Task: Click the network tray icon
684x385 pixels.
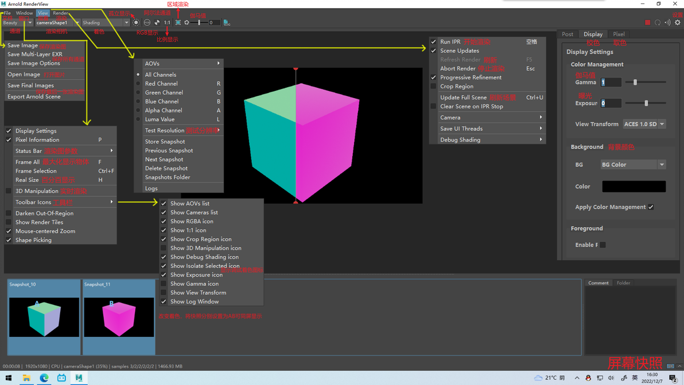Action: click(600, 378)
